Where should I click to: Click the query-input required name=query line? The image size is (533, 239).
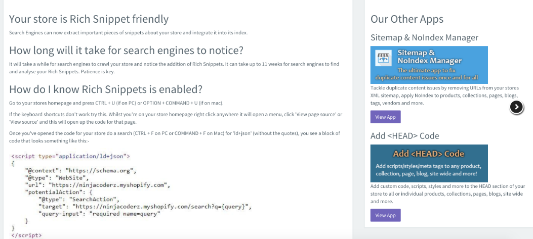(99, 214)
